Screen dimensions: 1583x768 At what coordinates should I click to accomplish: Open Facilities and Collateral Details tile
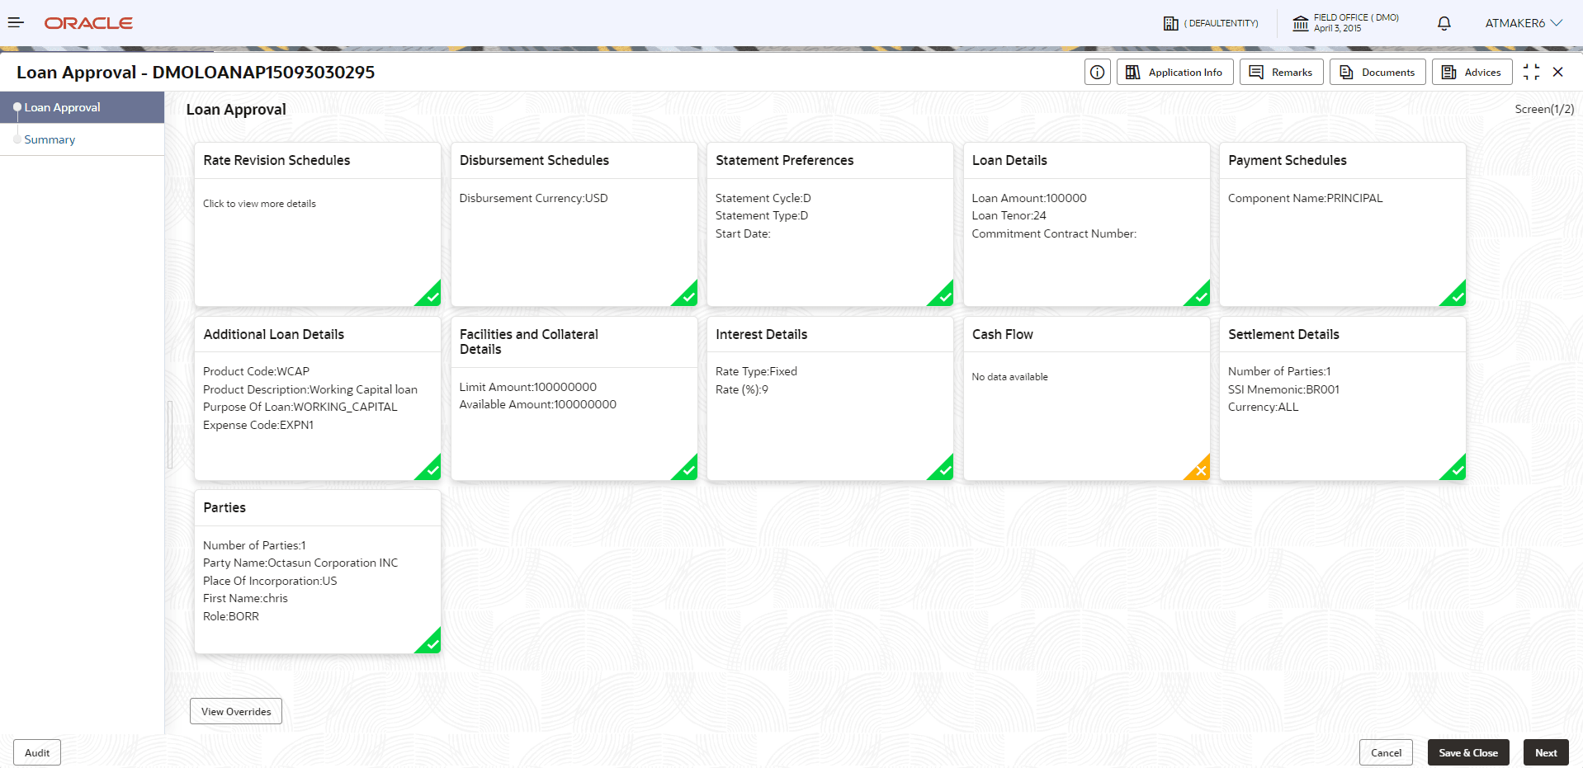coord(574,398)
